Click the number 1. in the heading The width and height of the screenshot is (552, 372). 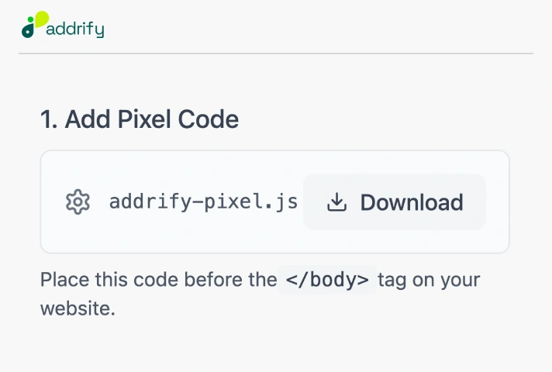[49, 119]
